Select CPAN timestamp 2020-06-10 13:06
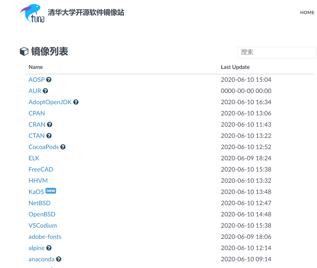Screen dimensions: 317x268 tap(246, 113)
